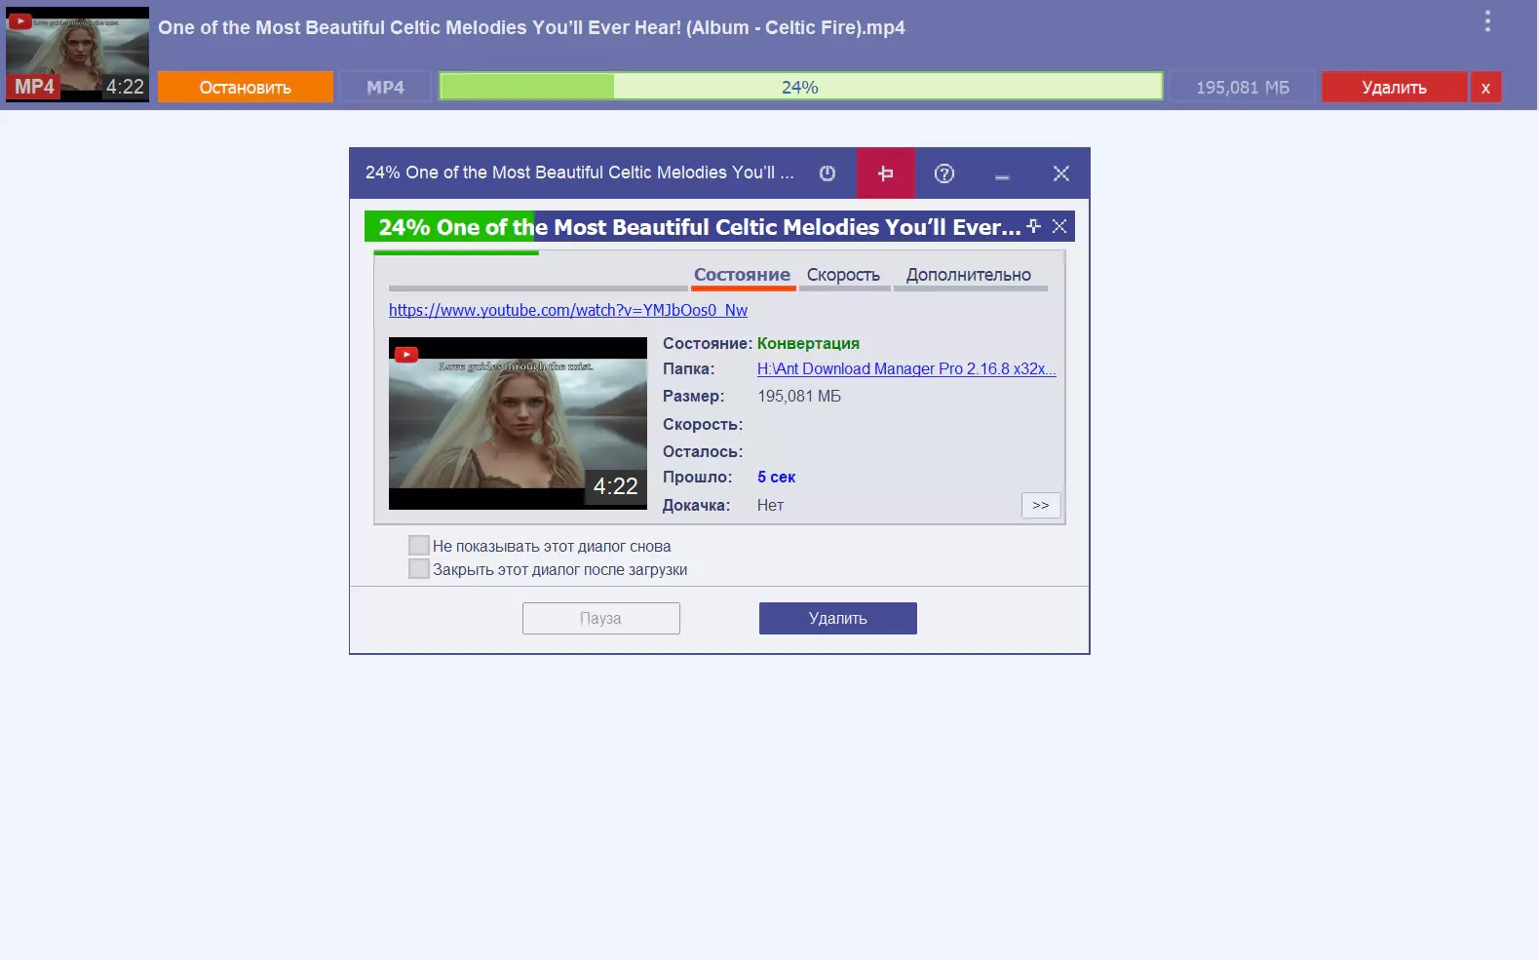Click the YouTube icon on dialog thumbnail
This screenshot has height=960, width=1539.
[406, 355]
